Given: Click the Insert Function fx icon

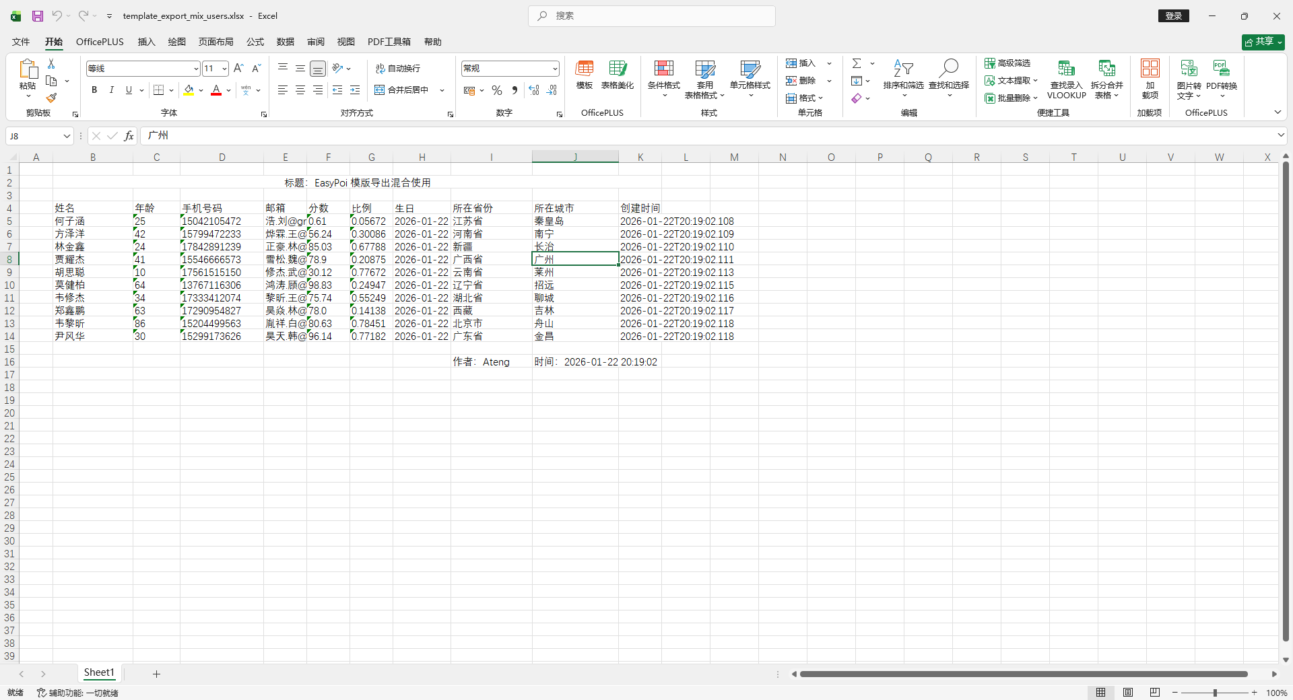Looking at the screenshot, I should (x=129, y=136).
